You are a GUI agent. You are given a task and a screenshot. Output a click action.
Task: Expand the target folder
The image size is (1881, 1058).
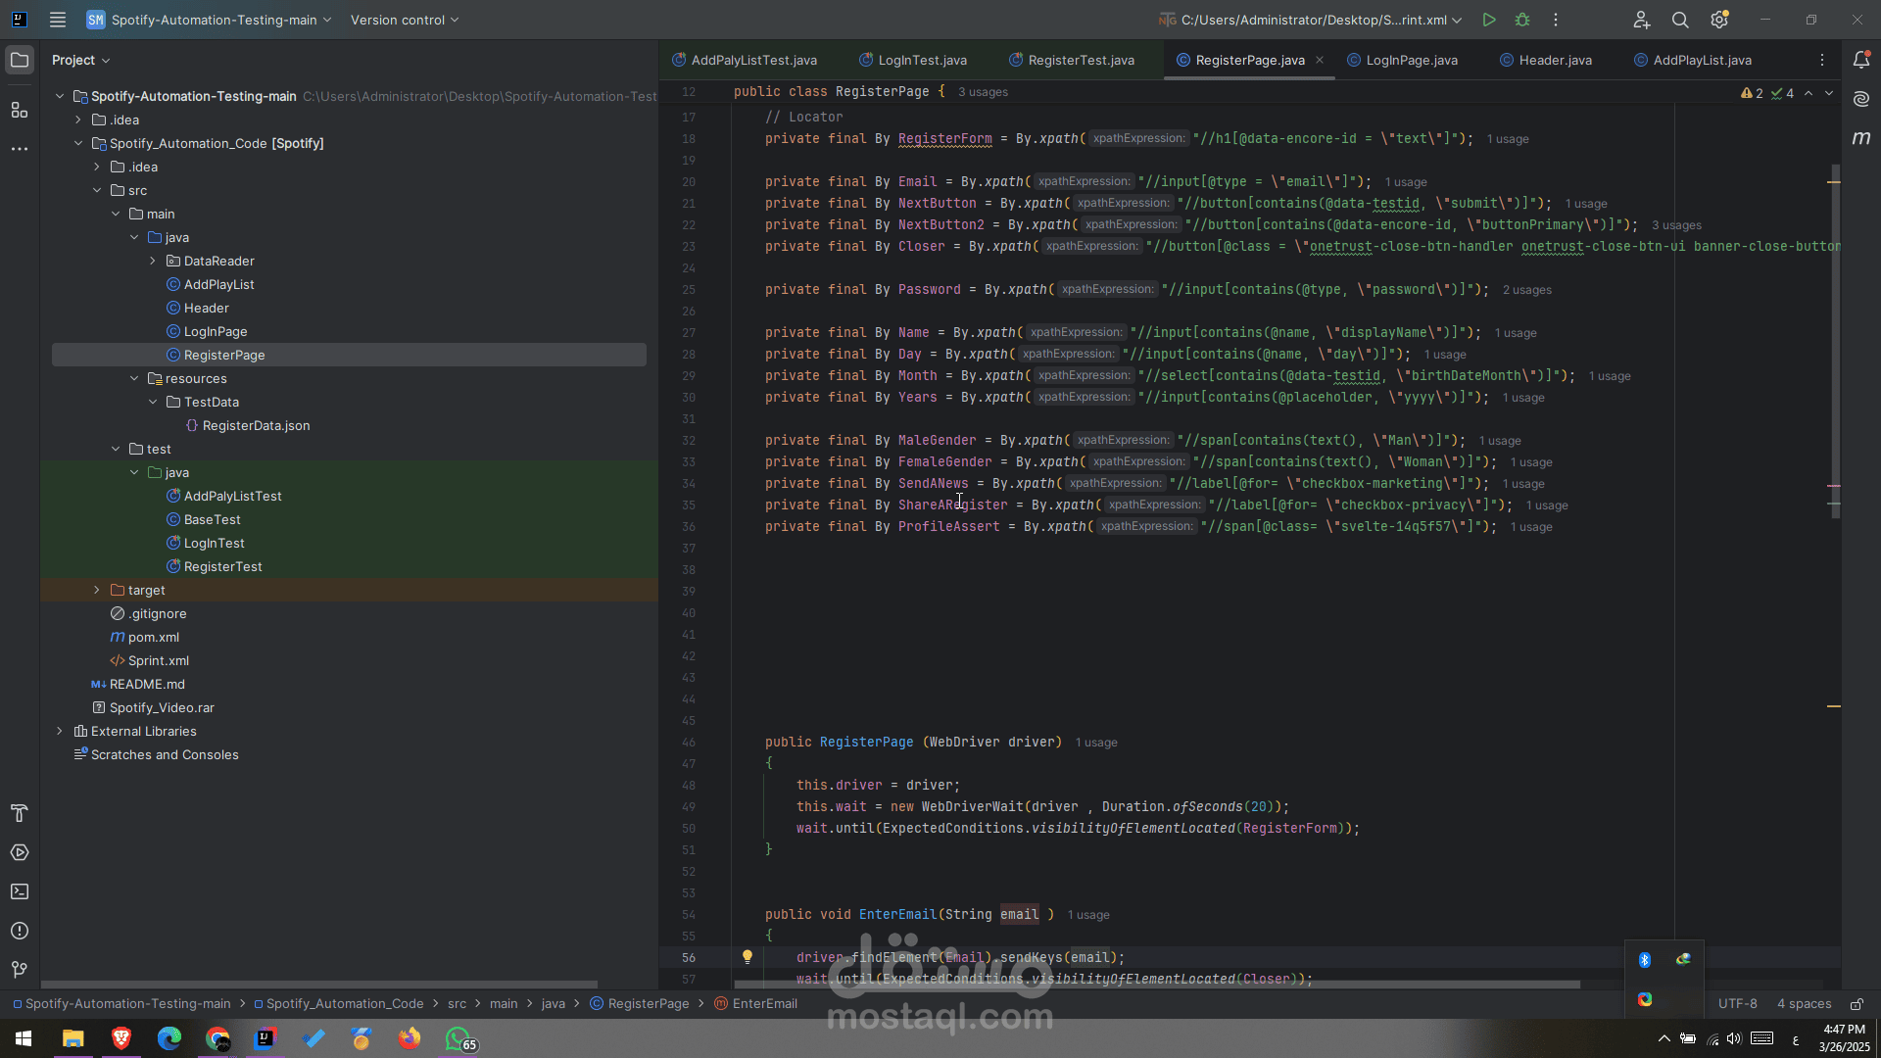97,590
